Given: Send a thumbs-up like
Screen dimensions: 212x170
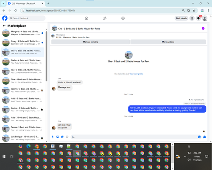Looking at the screenshot, I should coord(204,137).
